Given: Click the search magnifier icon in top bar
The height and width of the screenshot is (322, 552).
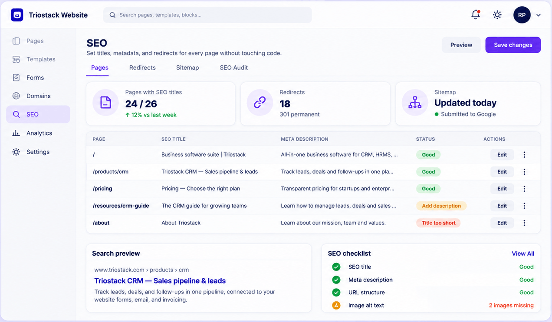Looking at the screenshot, I should [112, 15].
